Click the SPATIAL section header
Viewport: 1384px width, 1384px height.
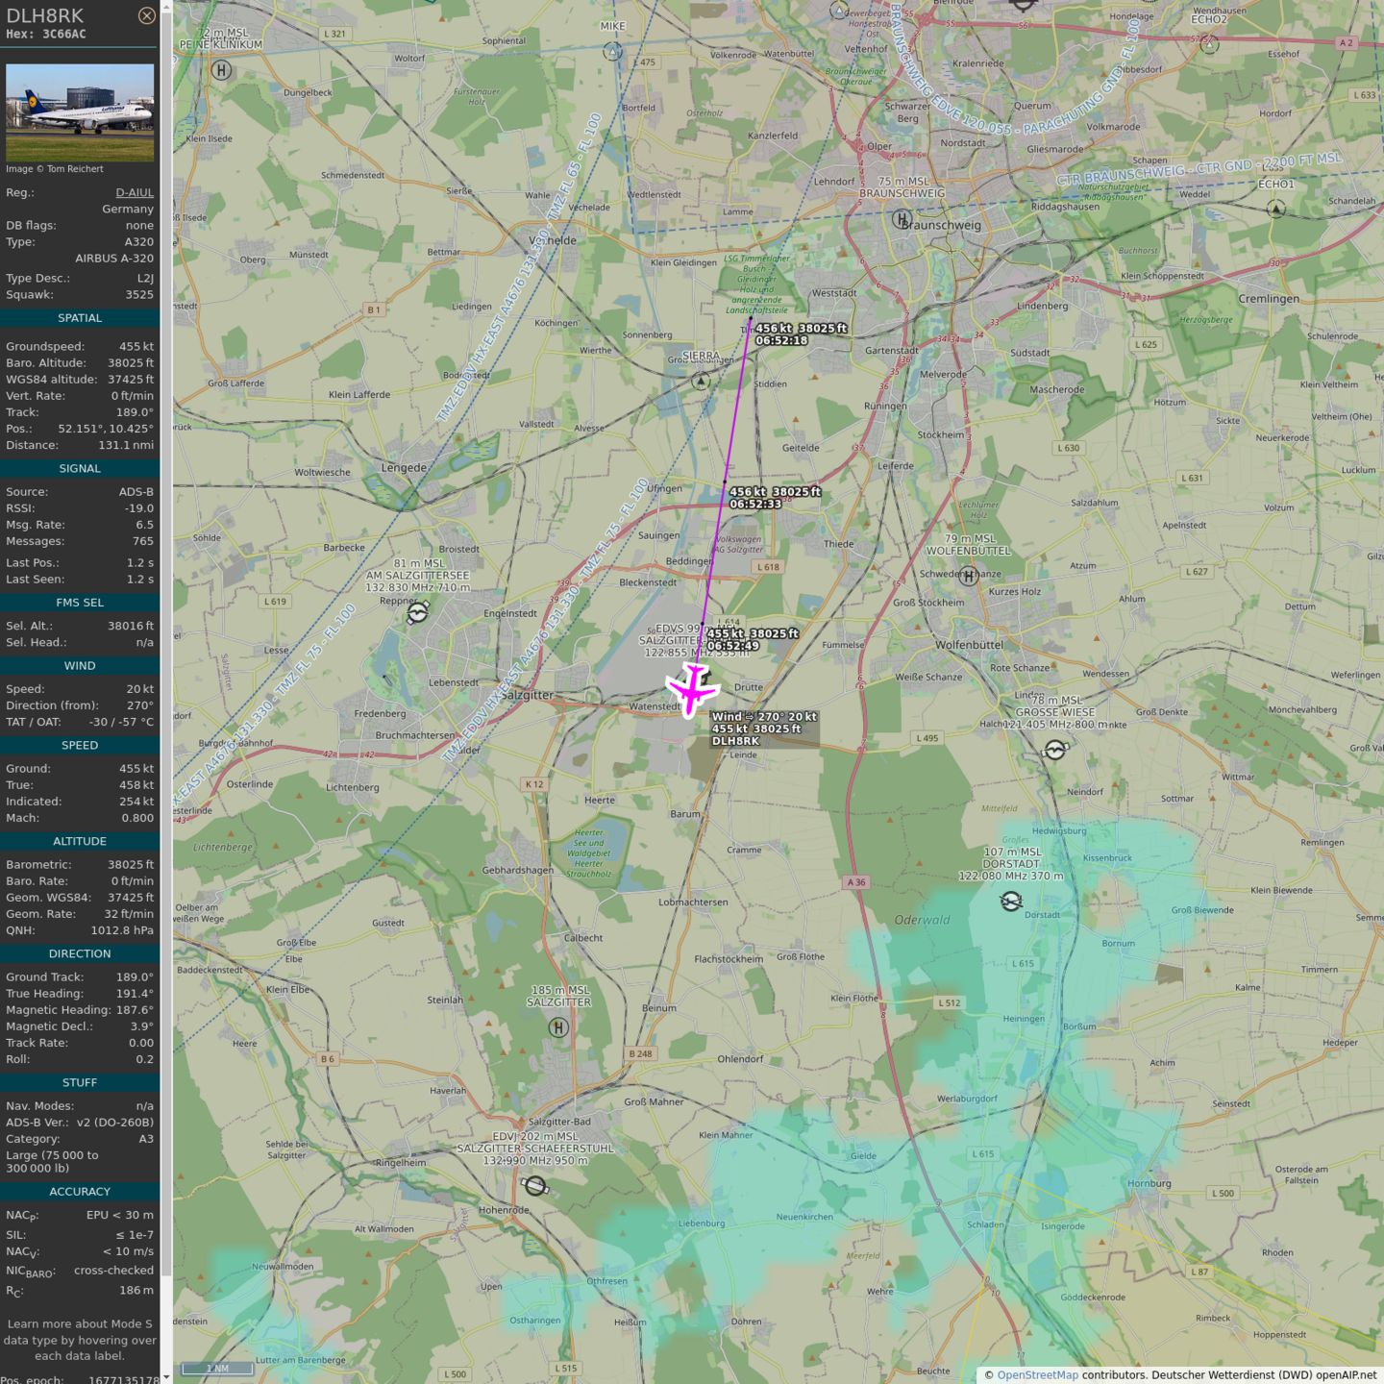pyautogui.click(x=80, y=318)
